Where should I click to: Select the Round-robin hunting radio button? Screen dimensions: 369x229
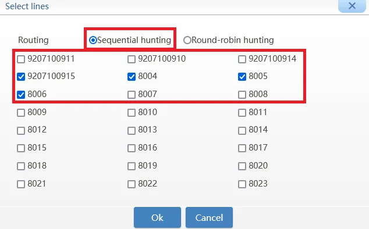click(187, 40)
